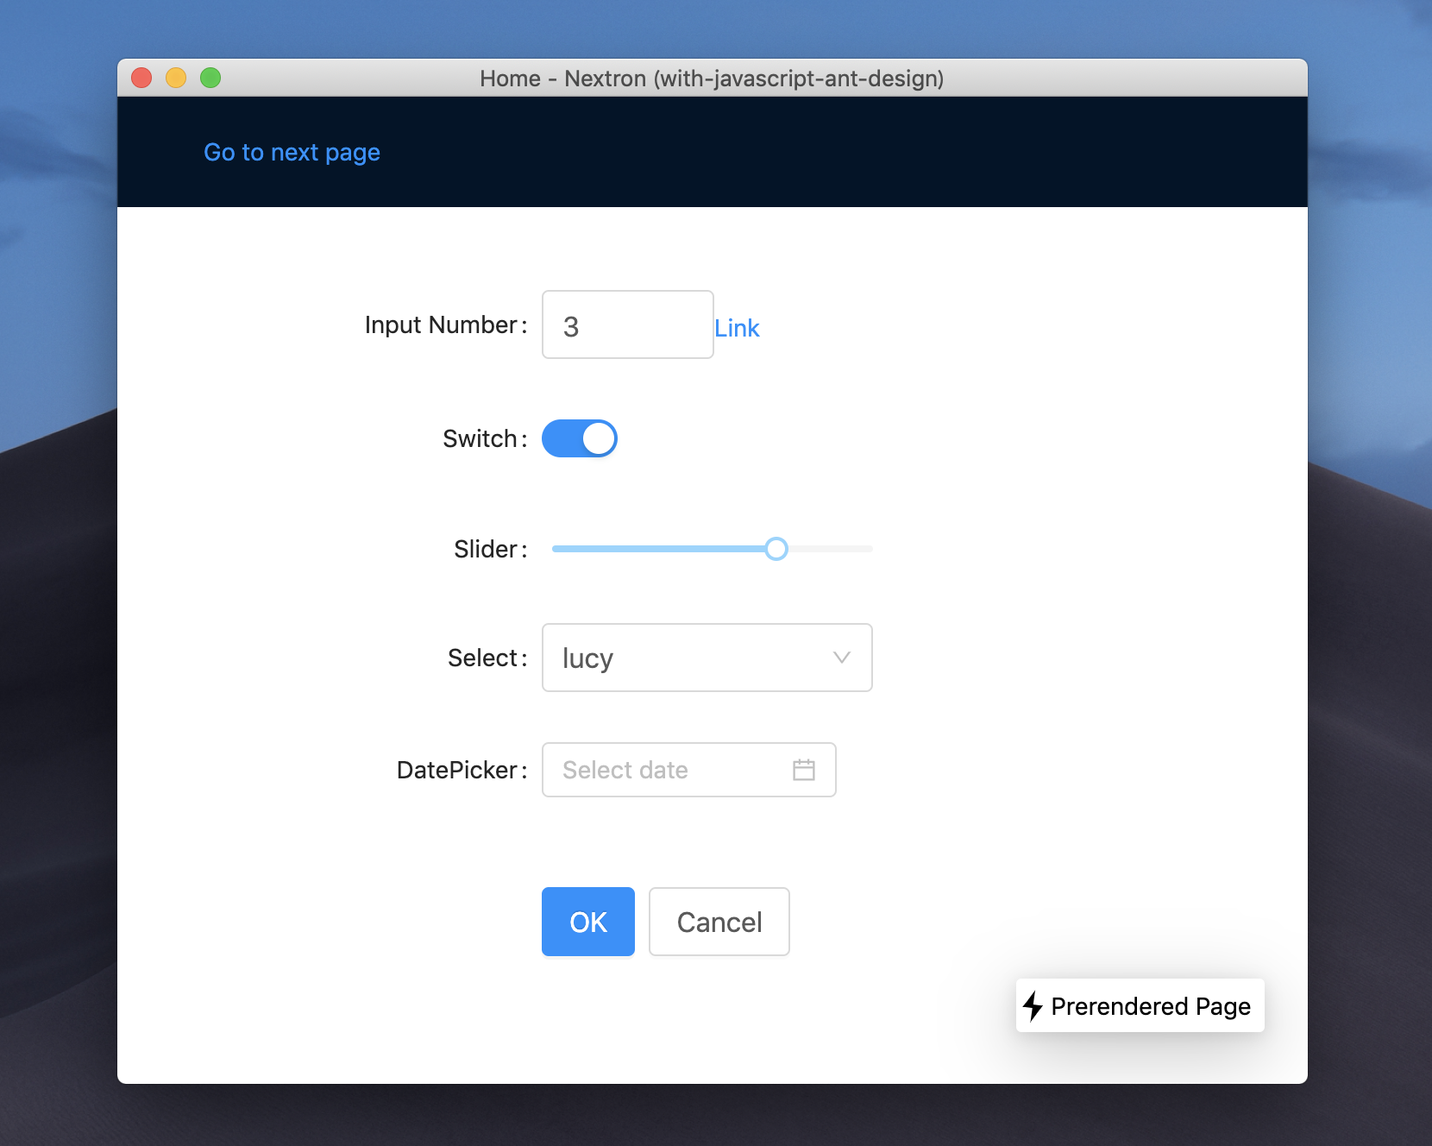Close the Nextron window with red button

[141, 78]
